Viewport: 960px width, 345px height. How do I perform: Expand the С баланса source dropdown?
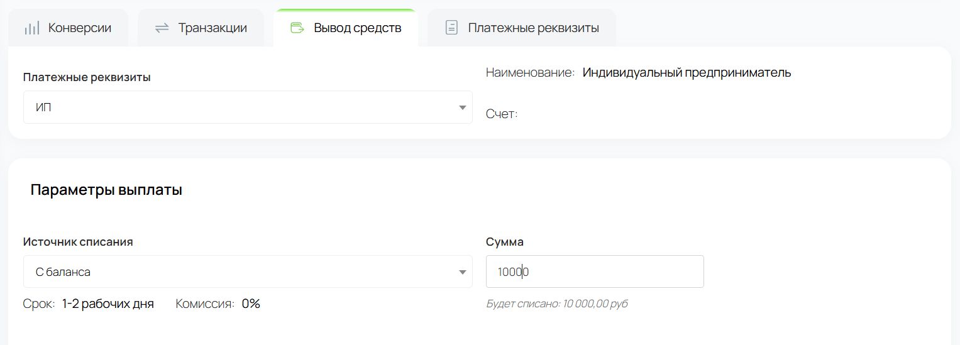pos(239,272)
